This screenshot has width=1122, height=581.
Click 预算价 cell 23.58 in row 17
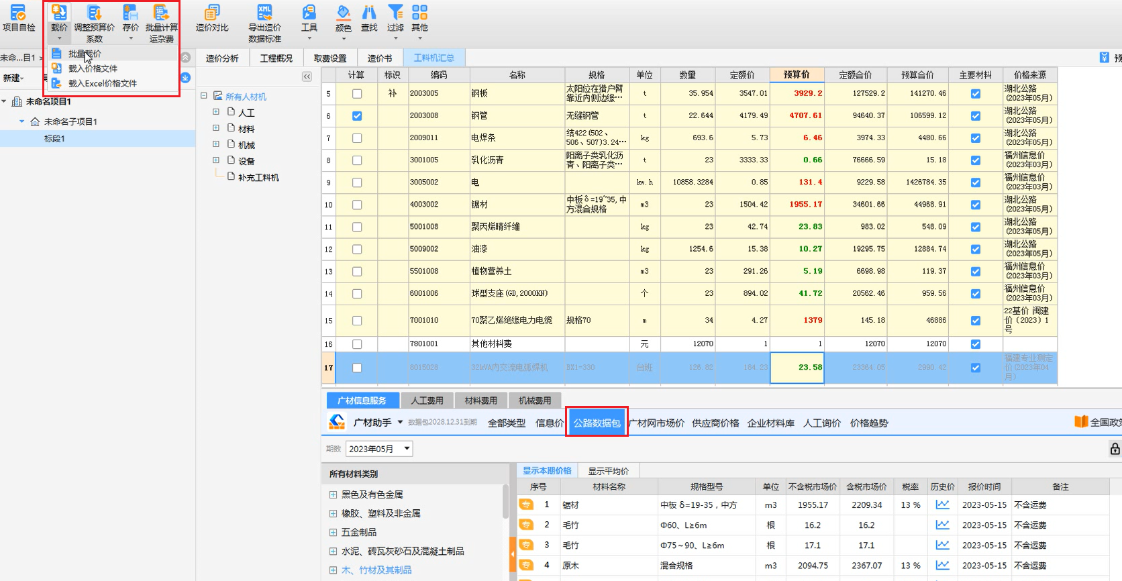(x=797, y=368)
